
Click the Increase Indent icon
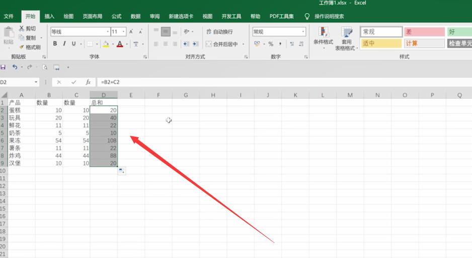point(196,44)
